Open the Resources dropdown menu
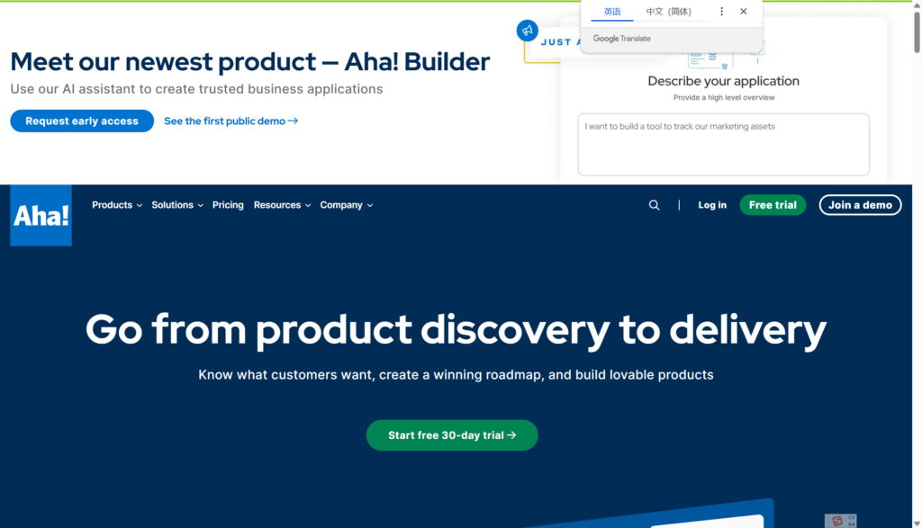922x528 pixels. tap(282, 205)
